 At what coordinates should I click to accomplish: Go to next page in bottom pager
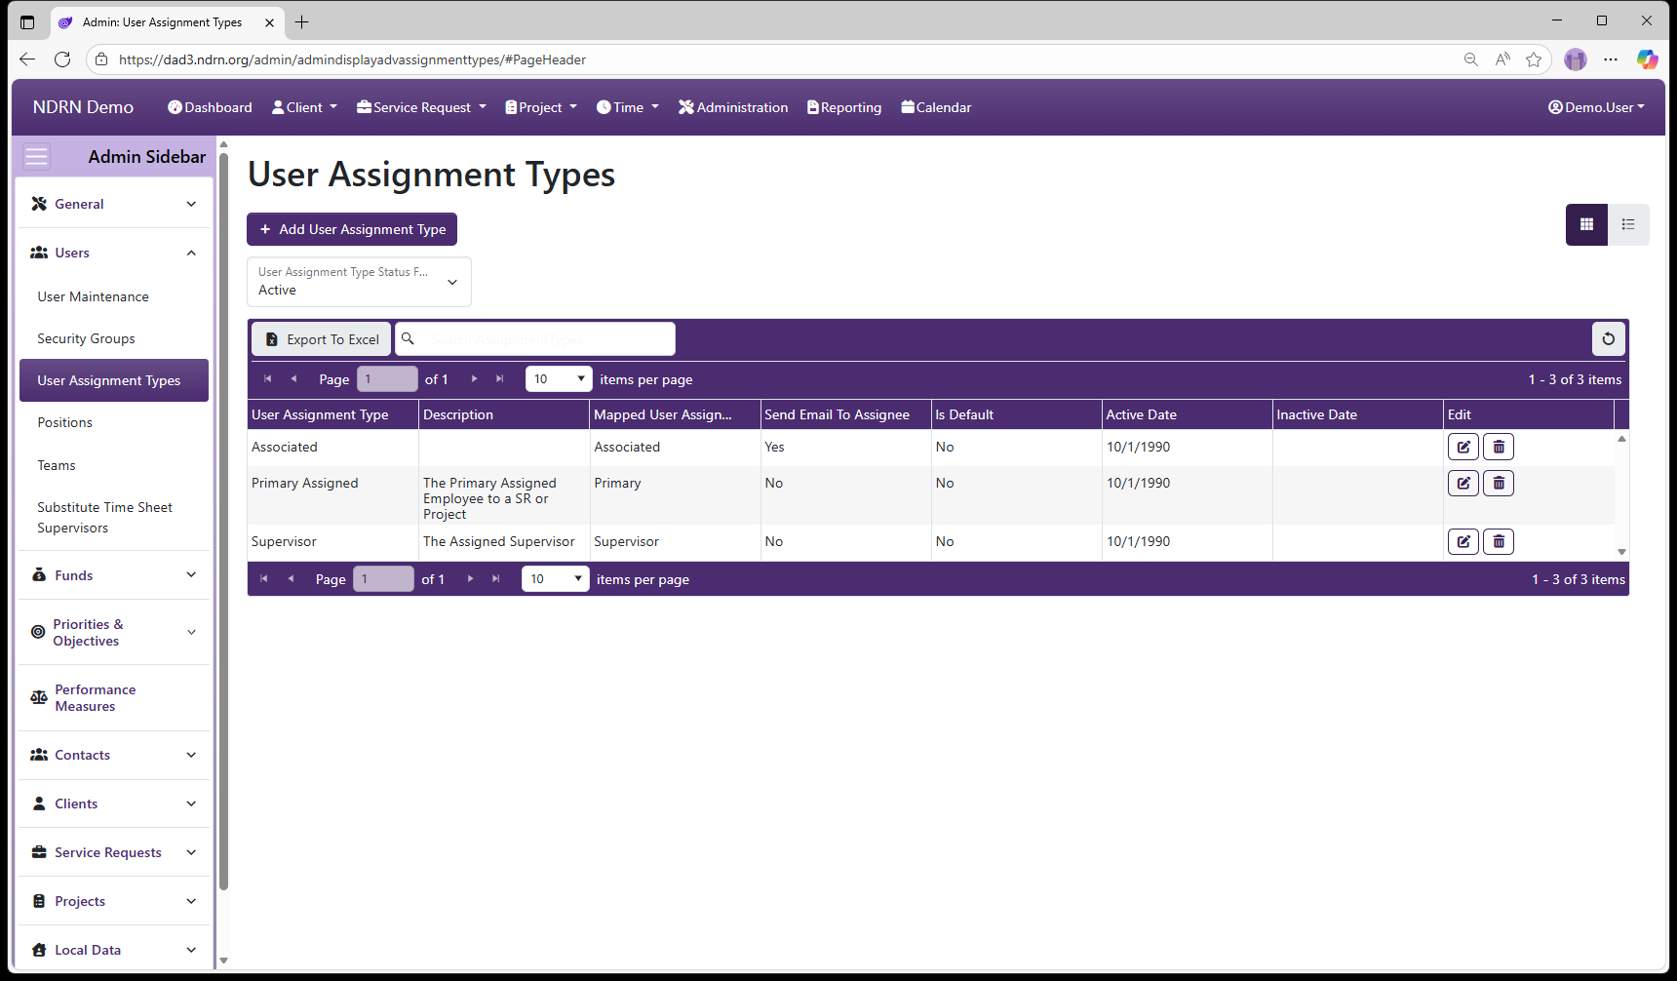[x=470, y=579]
